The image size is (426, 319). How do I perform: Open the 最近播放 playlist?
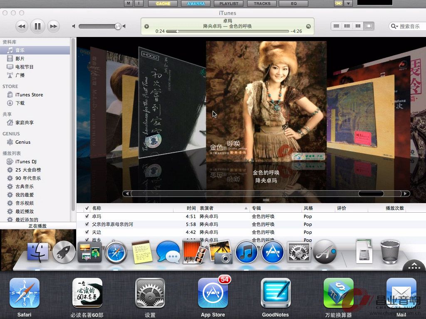pyautogui.click(x=35, y=211)
